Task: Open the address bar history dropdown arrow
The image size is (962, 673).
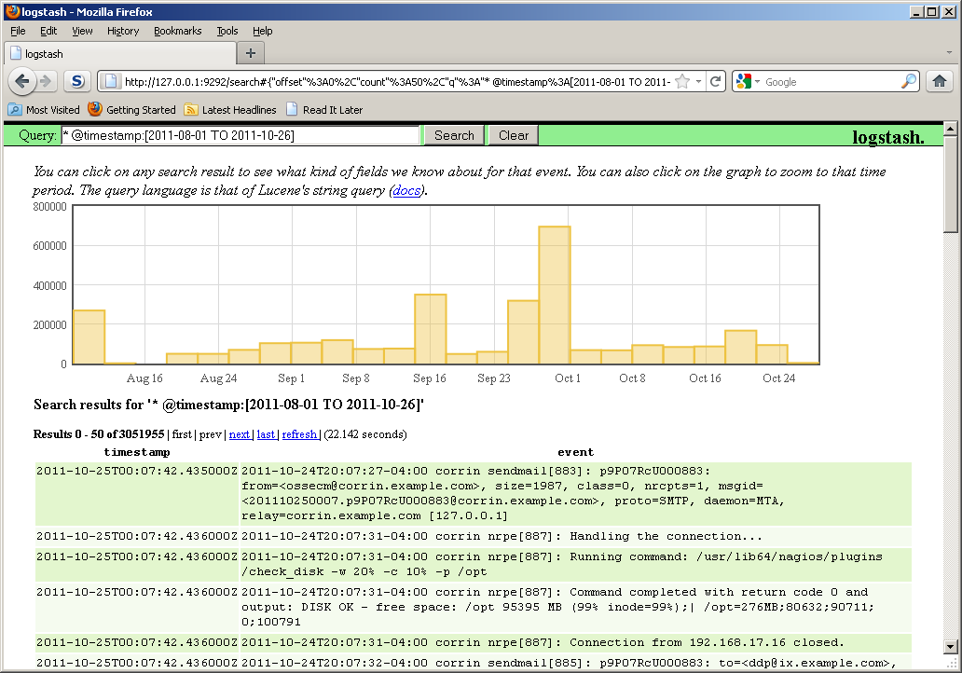Action: (x=697, y=81)
